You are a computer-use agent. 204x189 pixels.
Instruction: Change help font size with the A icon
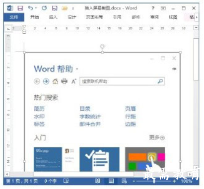pyautogui.click(x=74, y=81)
